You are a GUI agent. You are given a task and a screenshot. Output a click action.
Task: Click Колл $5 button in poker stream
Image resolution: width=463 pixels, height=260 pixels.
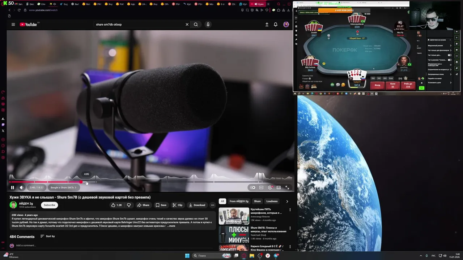pos(392,85)
